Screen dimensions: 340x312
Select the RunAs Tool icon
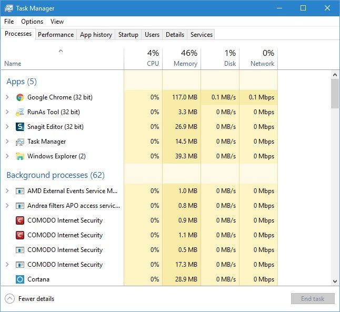[x=20, y=112]
